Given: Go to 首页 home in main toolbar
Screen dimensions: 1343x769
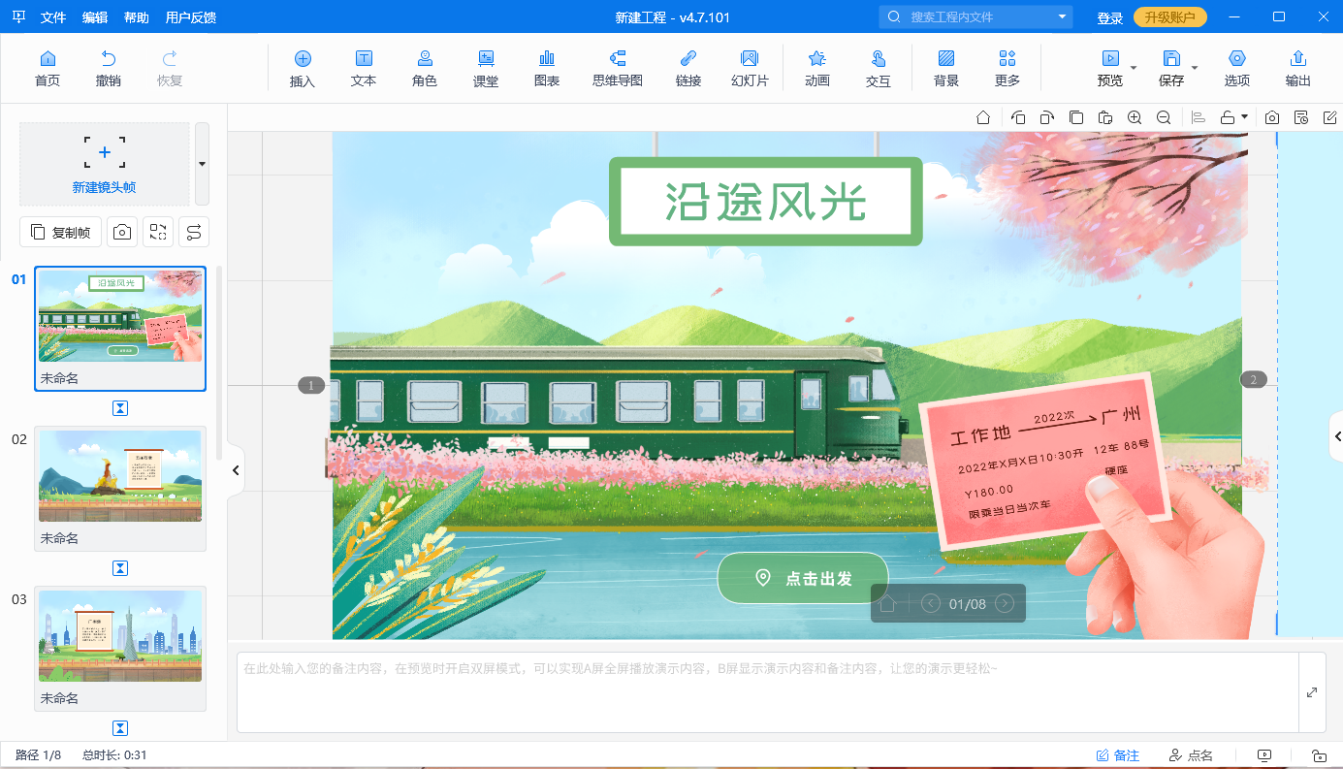Looking at the screenshot, I should (47, 69).
